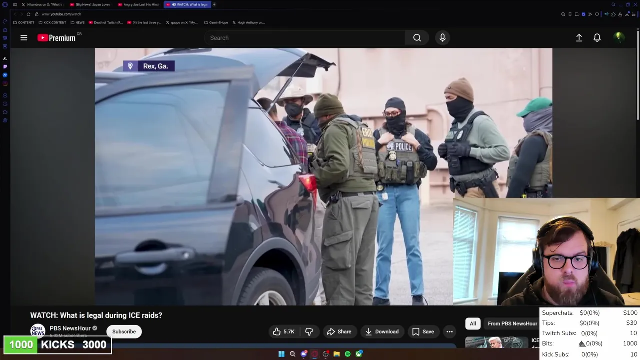Switch to the Nikandros on X tab
640x360 pixels.
tap(42, 4)
